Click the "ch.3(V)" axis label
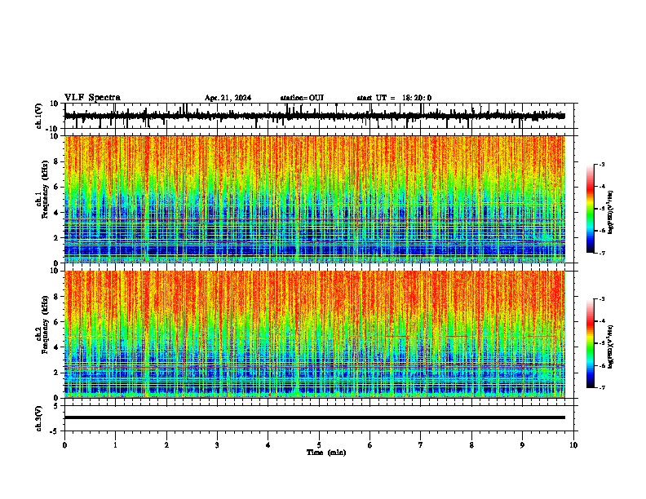646x499 pixels. pyautogui.click(x=39, y=418)
